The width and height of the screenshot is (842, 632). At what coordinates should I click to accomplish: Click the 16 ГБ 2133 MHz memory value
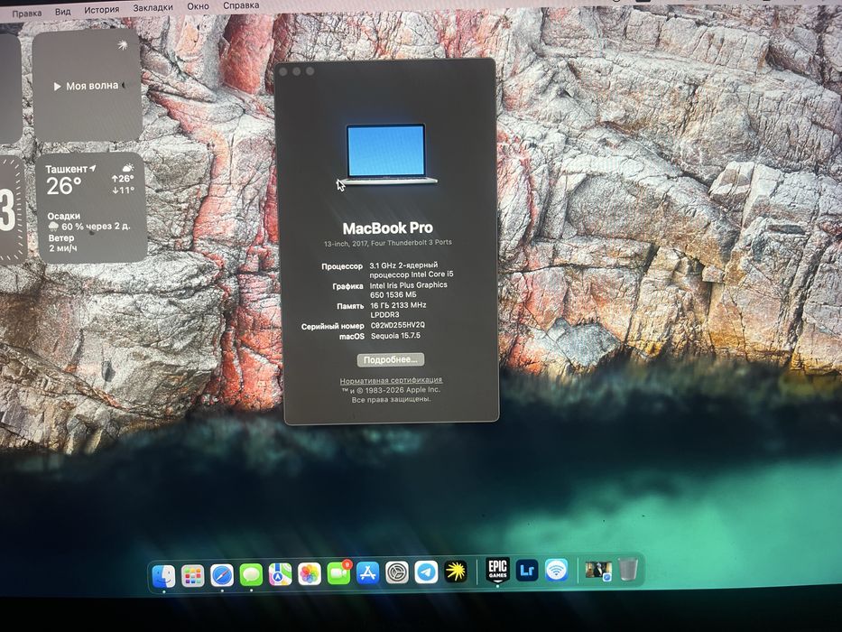398,310
